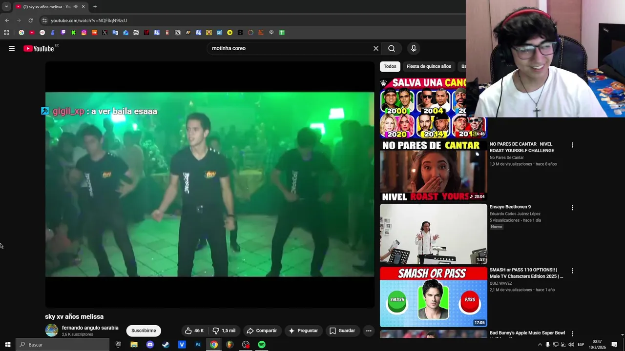Open 'Ensayo Beethoven 9' video title
The height and width of the screenshot is (351, 625).
pyautogui.click(x=510, y=207)
